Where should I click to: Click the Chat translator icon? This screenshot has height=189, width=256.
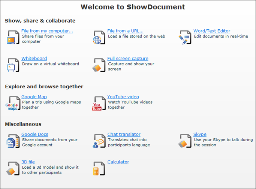99,141
